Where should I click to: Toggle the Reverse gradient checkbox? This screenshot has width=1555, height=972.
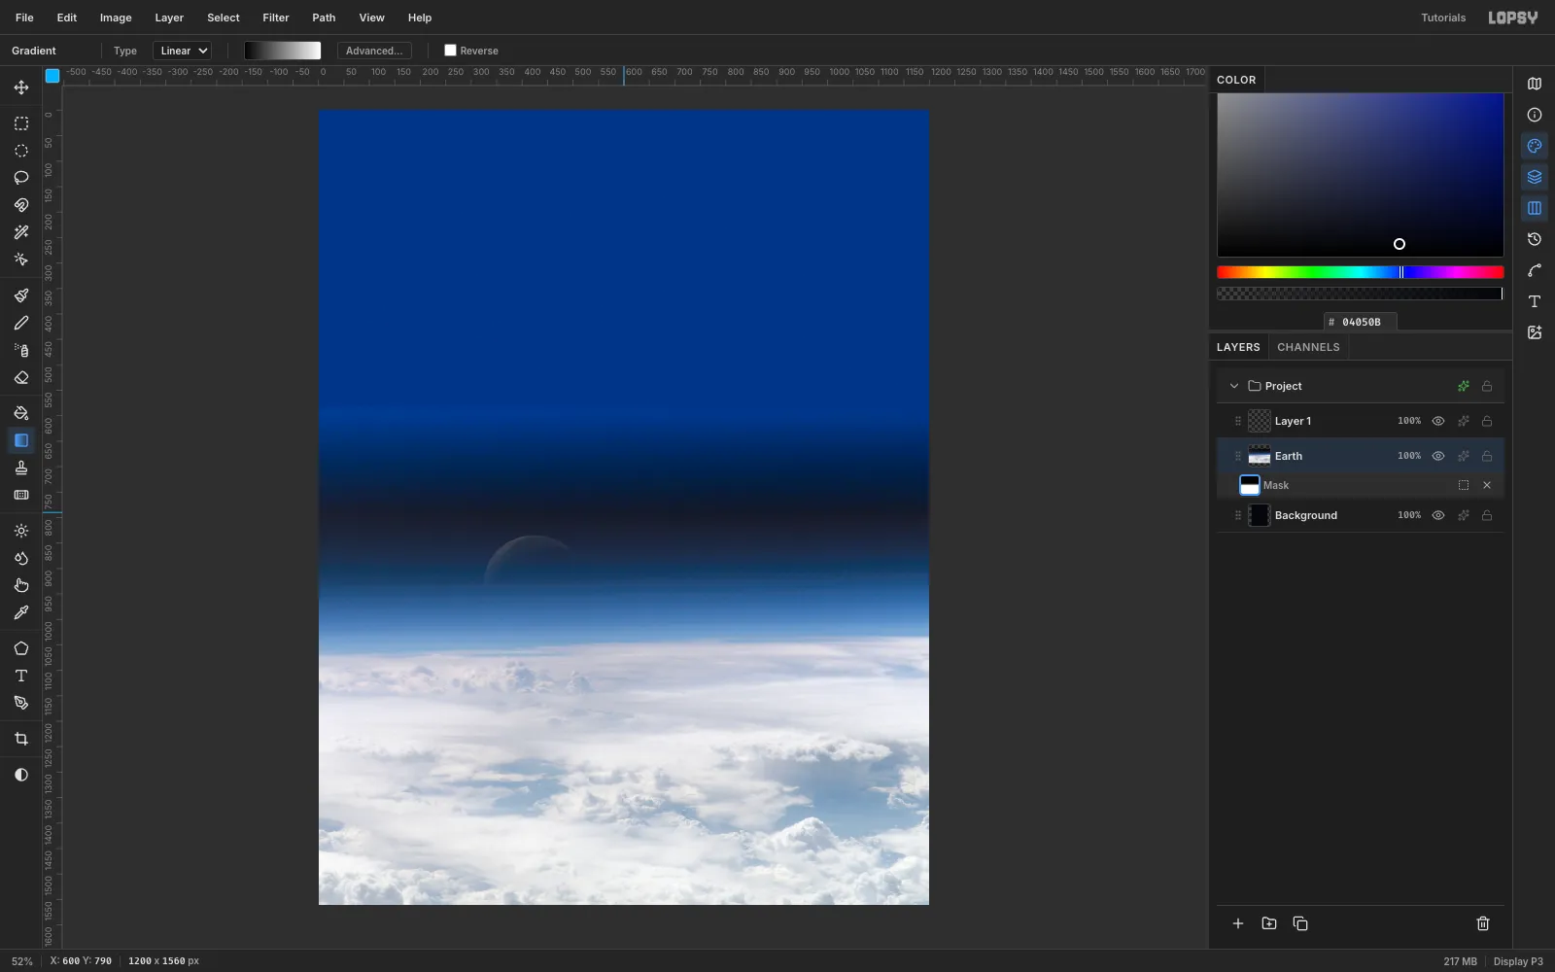[x=450, y=51]
